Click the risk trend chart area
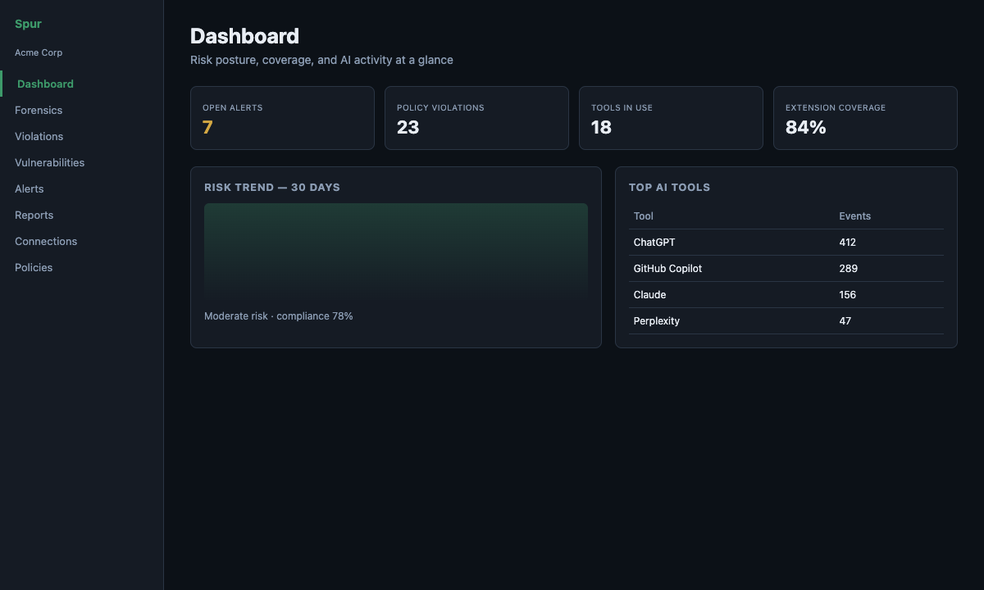The height and width of the screenshot is (590, 984). click(x=396, y=252)
